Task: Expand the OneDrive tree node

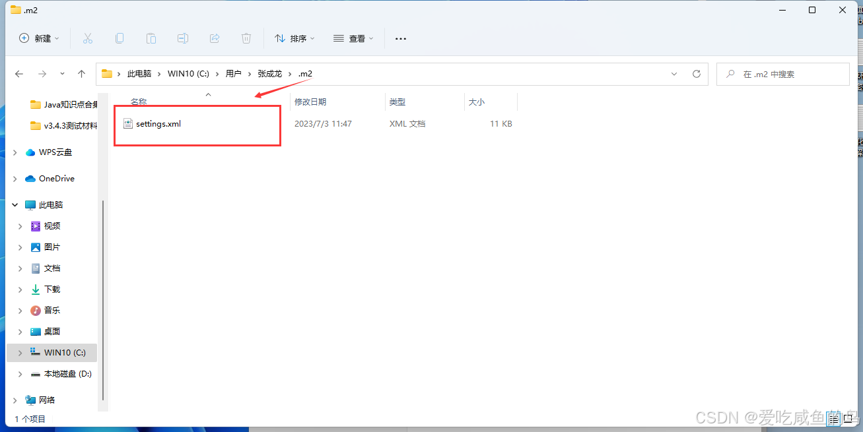Action: [15, 179]
